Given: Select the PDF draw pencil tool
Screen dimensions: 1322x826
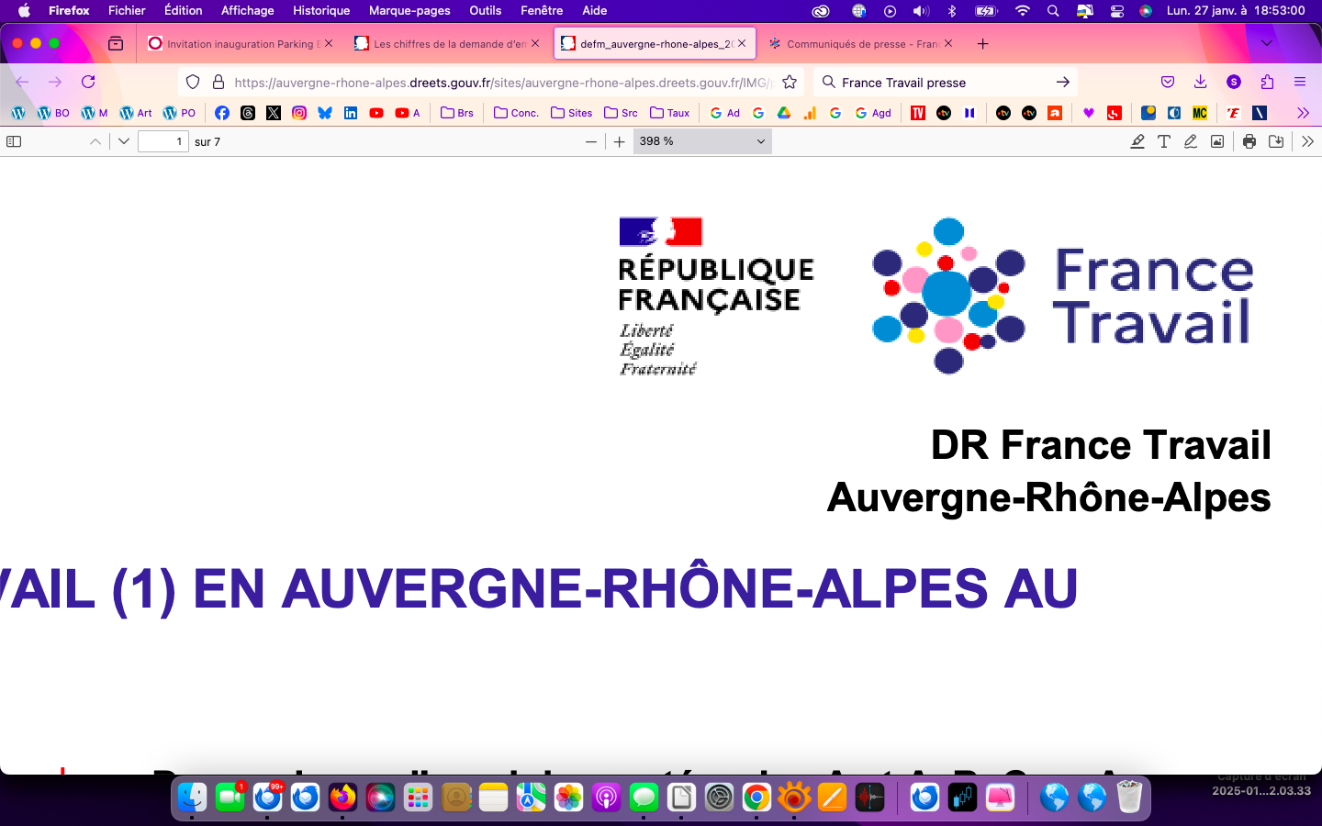Looking at the screenshot, I should pos(1191,141).
